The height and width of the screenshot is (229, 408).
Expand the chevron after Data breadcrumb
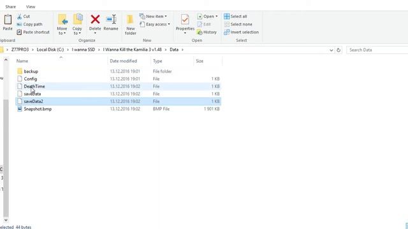tap(183, 50)
